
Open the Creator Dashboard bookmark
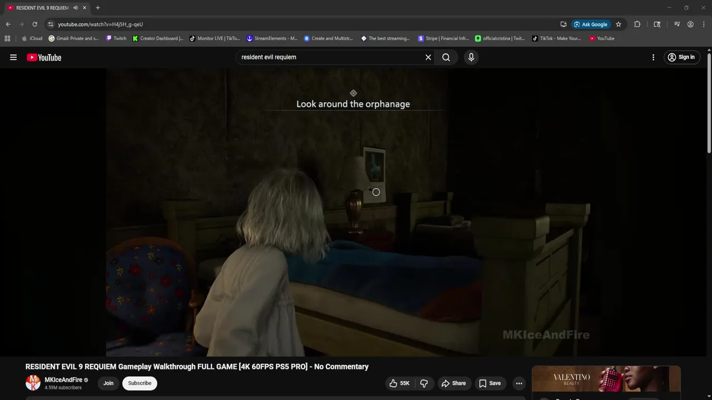click(158, 38)
